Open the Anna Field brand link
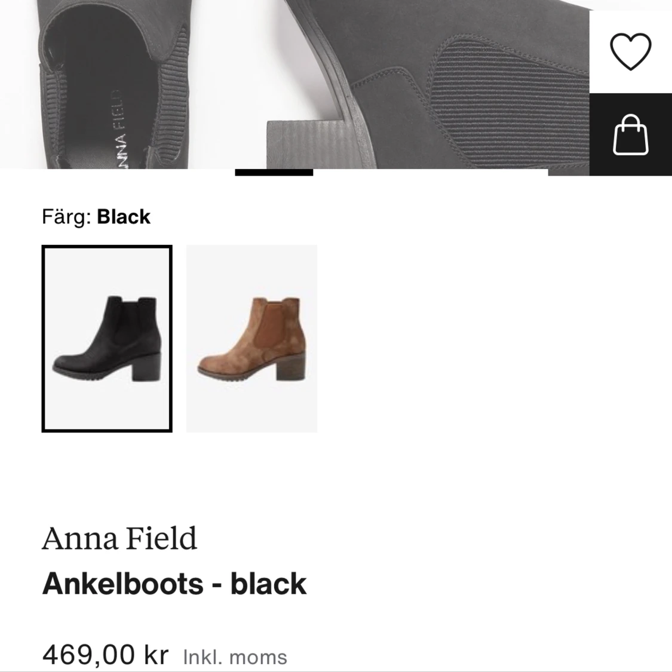The height and width of the screenshot is (672, 672). [119, 538]
